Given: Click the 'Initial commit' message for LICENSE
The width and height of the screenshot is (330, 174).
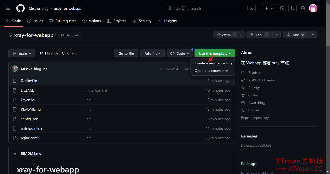Looking at the screenshot, I should click(x=96, y=90).
